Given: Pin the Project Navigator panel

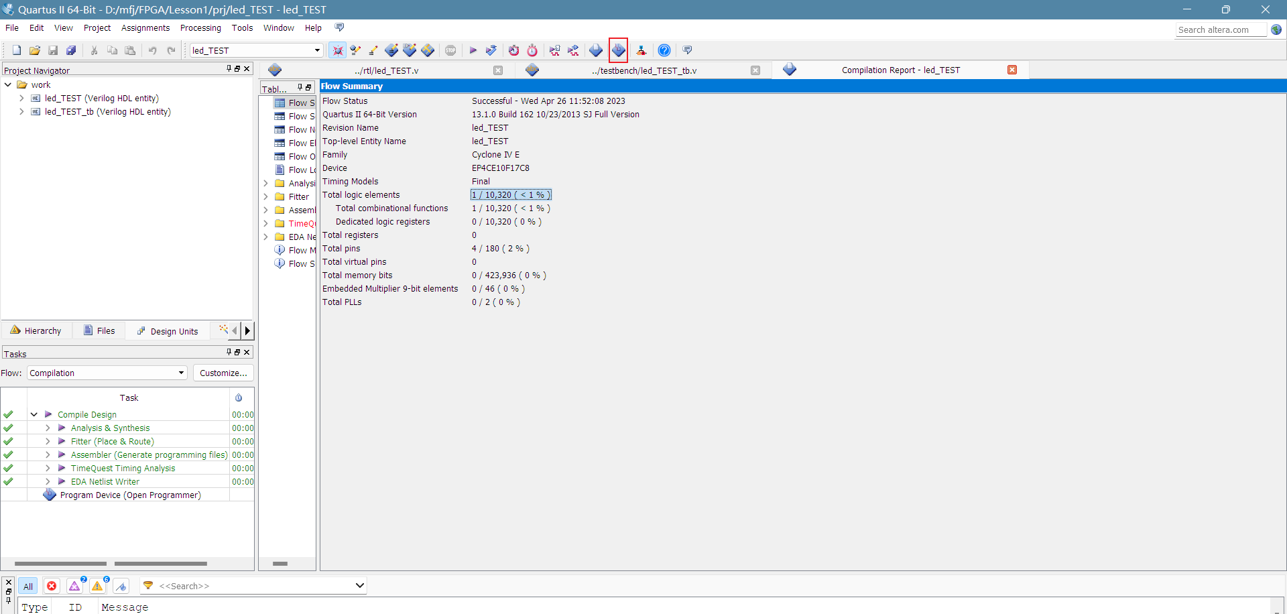Looking at the screenshot, I should [229, 68].
